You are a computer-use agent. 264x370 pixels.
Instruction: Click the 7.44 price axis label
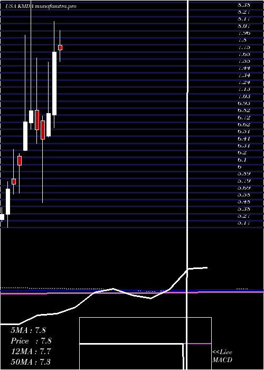point(244,68)
